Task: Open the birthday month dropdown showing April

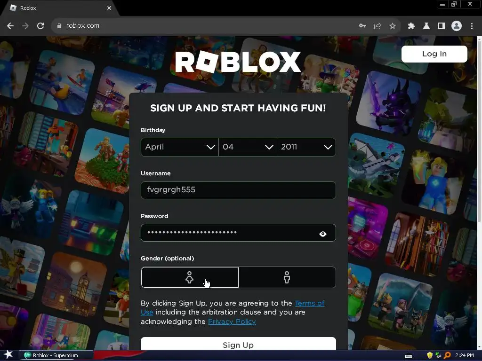Action: (179, 147)
